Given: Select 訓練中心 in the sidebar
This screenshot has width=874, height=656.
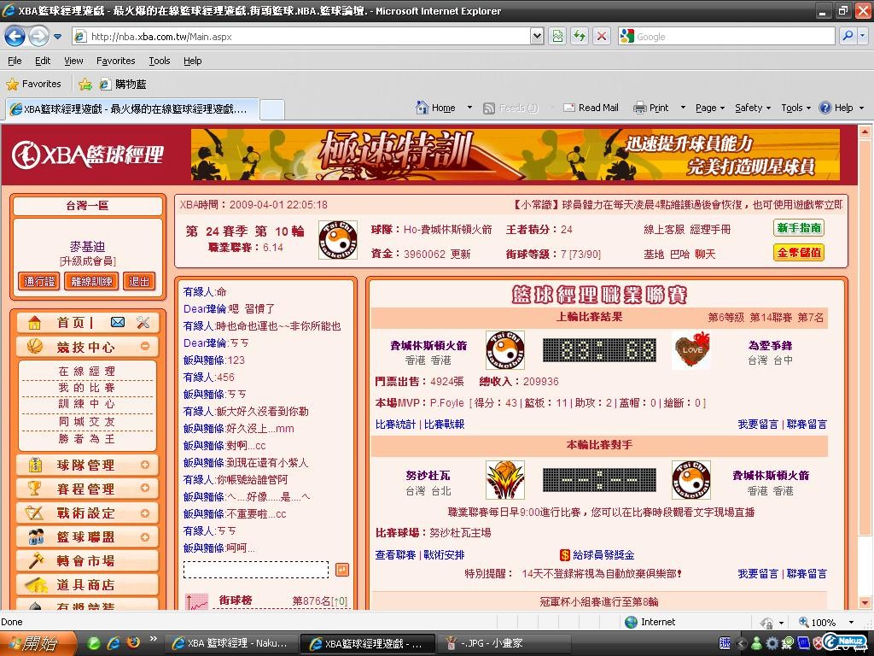Looking at the screenshot, I should pos(87,403).
